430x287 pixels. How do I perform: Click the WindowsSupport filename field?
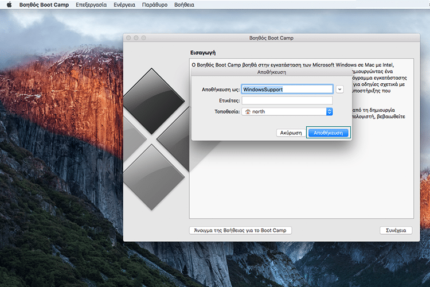pos(287,90)
